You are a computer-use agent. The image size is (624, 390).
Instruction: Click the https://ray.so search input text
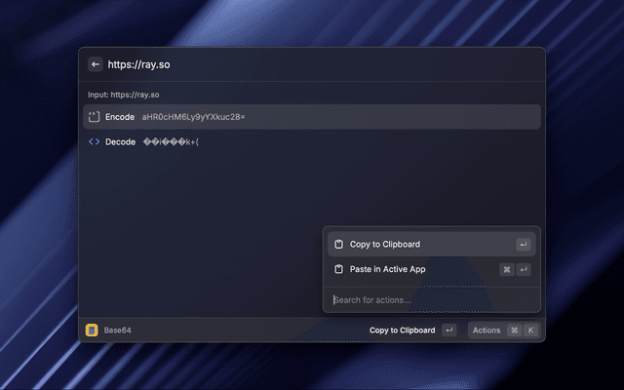click(x=139, y=64)
